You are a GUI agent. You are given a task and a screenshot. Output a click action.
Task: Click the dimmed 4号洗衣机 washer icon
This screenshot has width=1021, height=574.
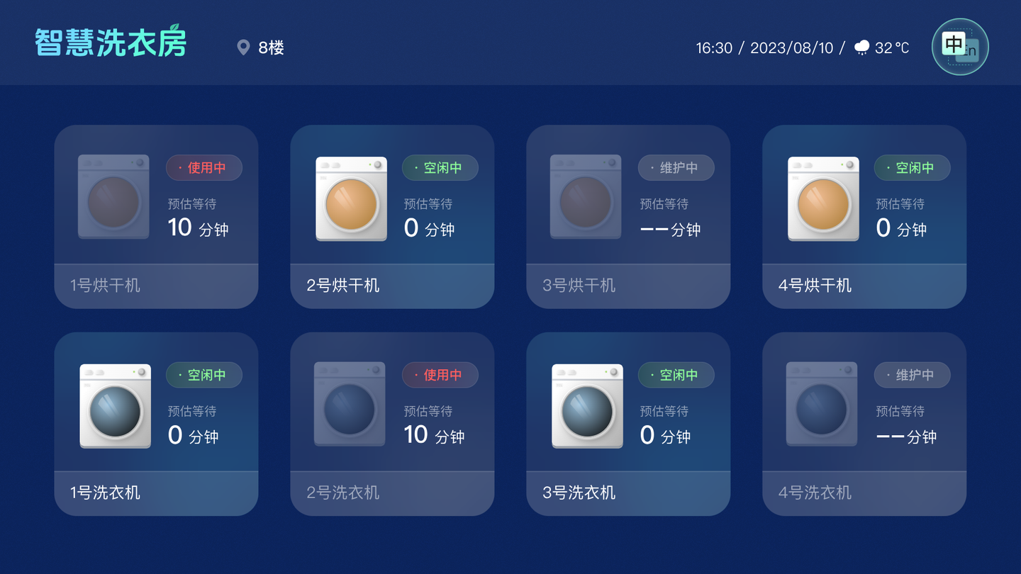[822, 404]
